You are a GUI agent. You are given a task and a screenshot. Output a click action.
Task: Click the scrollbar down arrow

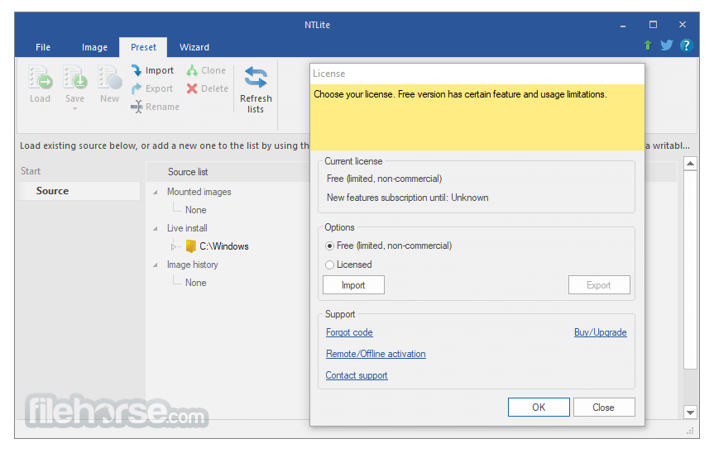coord(690,412)
